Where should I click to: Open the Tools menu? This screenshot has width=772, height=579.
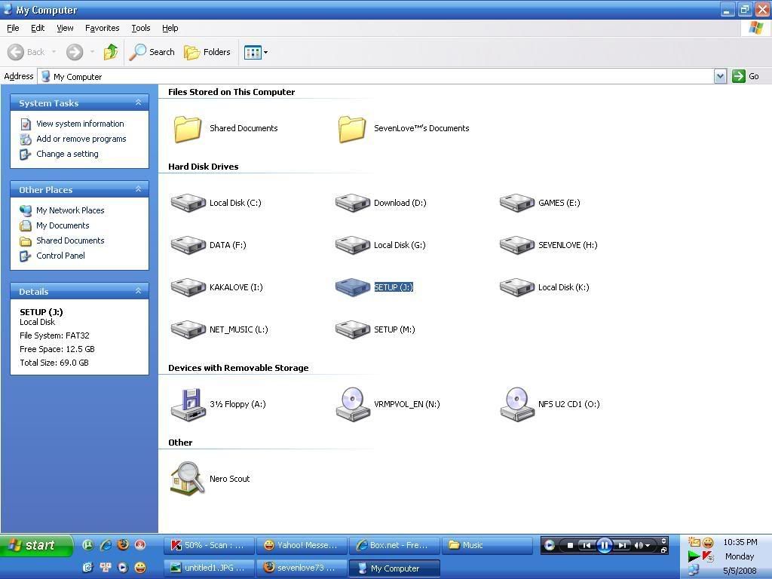coord(141,28)
